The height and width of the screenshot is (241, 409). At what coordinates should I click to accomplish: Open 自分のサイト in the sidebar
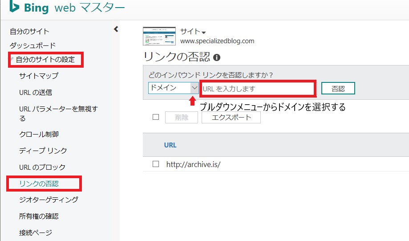pyautogui.click(x=29, y=32)
